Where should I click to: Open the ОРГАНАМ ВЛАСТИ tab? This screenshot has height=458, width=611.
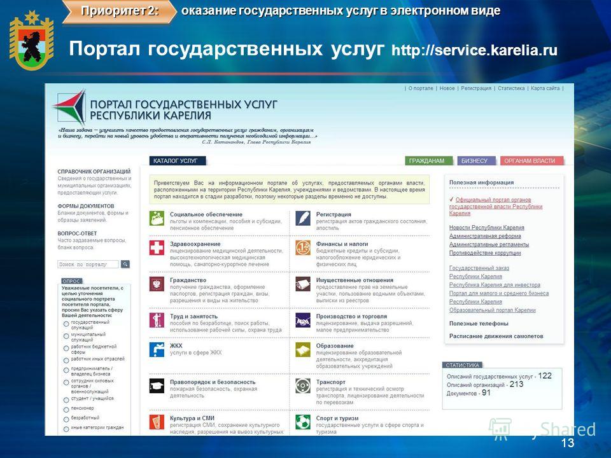click(531, 160)
